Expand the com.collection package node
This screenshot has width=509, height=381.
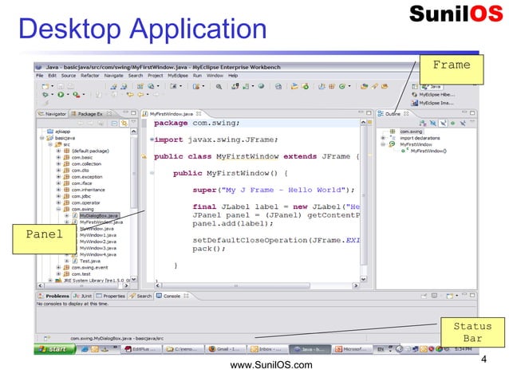point(58,163)
